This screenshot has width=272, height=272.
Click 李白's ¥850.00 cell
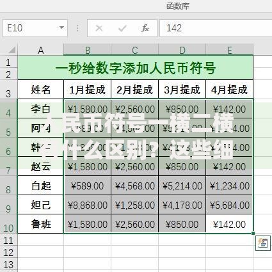(x=182, y=109)
